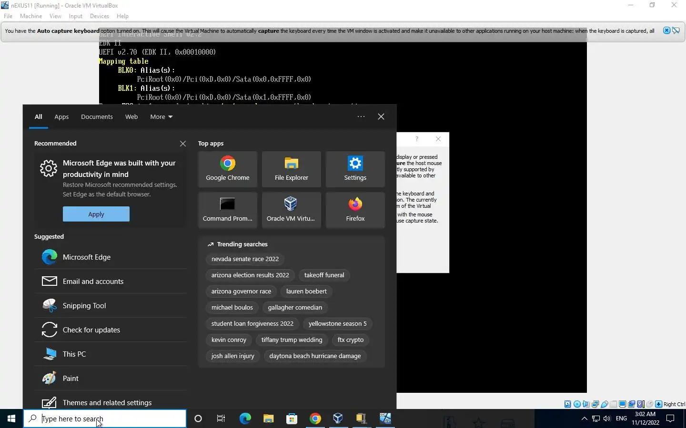The width and height of the screenshot is (686, 428).
Task: Click the VirtualBox USB status icon
Action: point(604,404)
